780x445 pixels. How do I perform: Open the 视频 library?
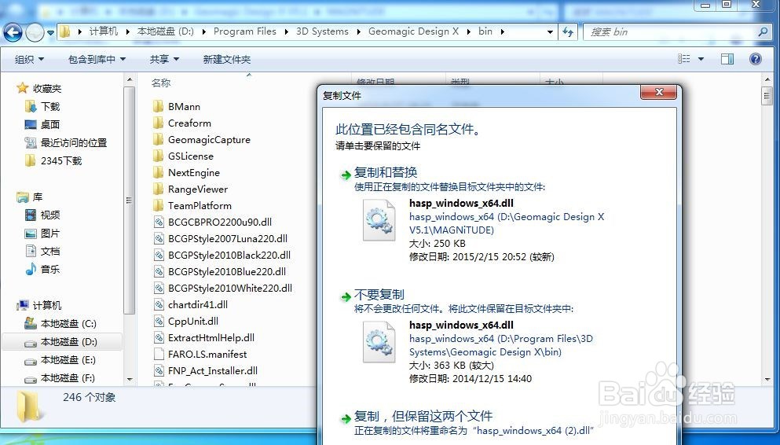(50, 215)
